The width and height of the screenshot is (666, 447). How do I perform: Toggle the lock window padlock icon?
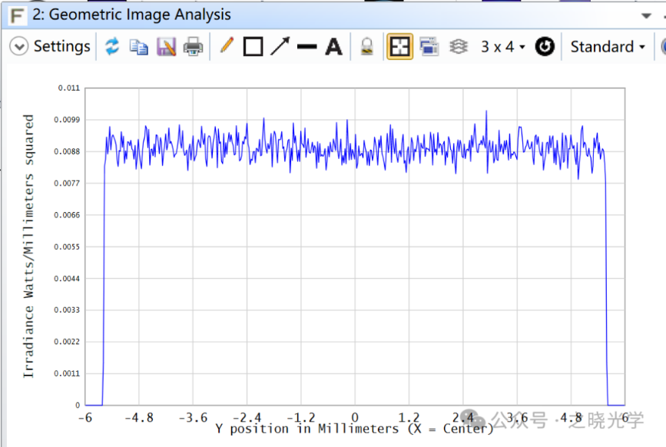tap(367, 47)
